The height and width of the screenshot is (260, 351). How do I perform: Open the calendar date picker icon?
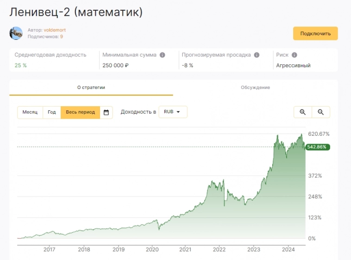[x=107, y=112]
